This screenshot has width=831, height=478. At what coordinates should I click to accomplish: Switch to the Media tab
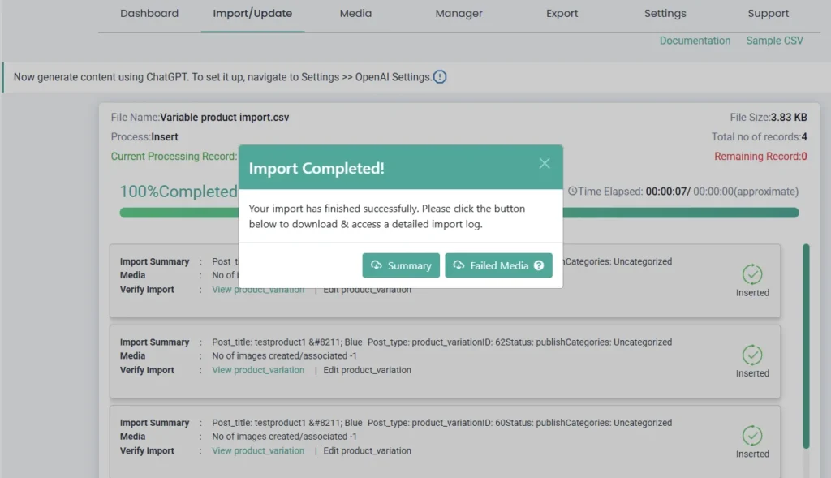(x=355, y=14)
